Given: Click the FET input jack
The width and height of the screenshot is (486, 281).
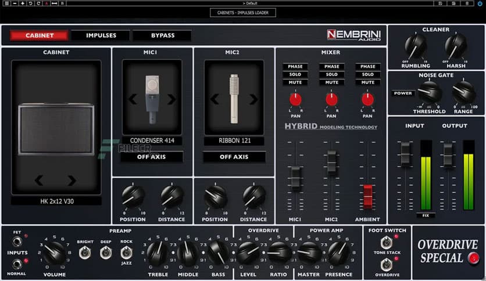Looking at the screenshot, I should click(x=17, y=241).
